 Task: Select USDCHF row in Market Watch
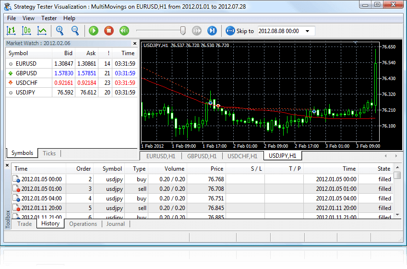click(x=72, y=83)
